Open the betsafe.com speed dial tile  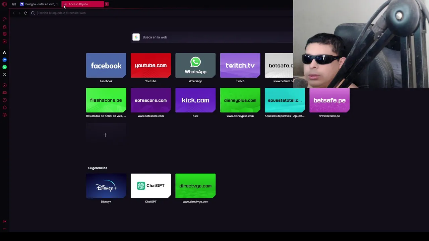(279, 65)
